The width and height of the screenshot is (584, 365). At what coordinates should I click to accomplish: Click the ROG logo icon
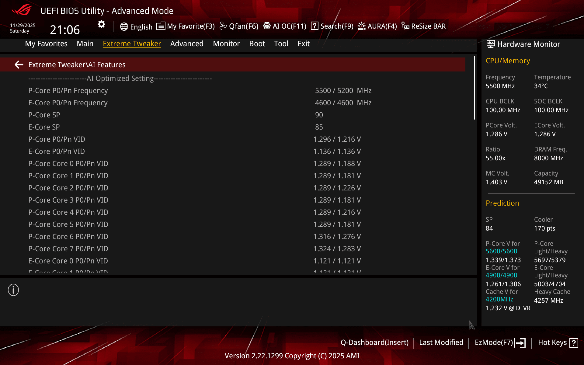coord(21,10)
